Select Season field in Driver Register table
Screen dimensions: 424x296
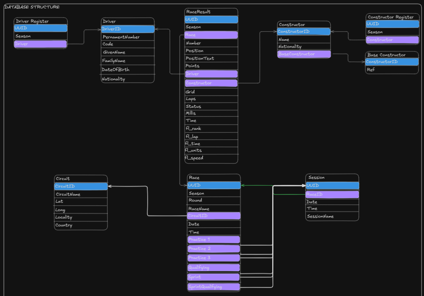pos(40,36)
